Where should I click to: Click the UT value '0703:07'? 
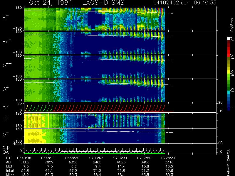(x=96, y=158)
